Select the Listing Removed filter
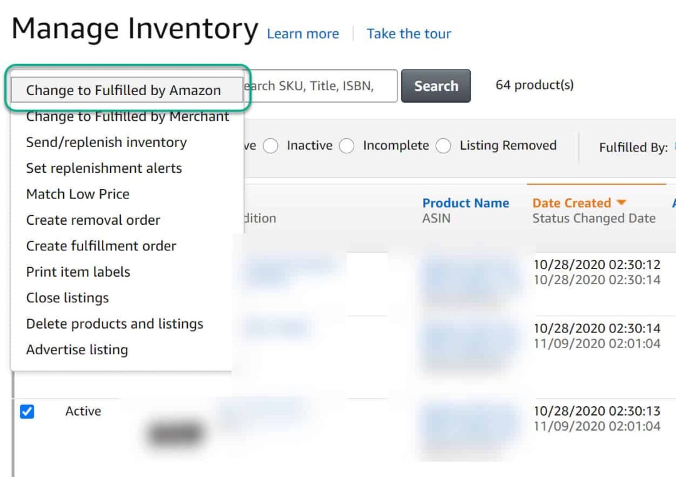Screen dimensions: 676x477 (x=443, y=146)
